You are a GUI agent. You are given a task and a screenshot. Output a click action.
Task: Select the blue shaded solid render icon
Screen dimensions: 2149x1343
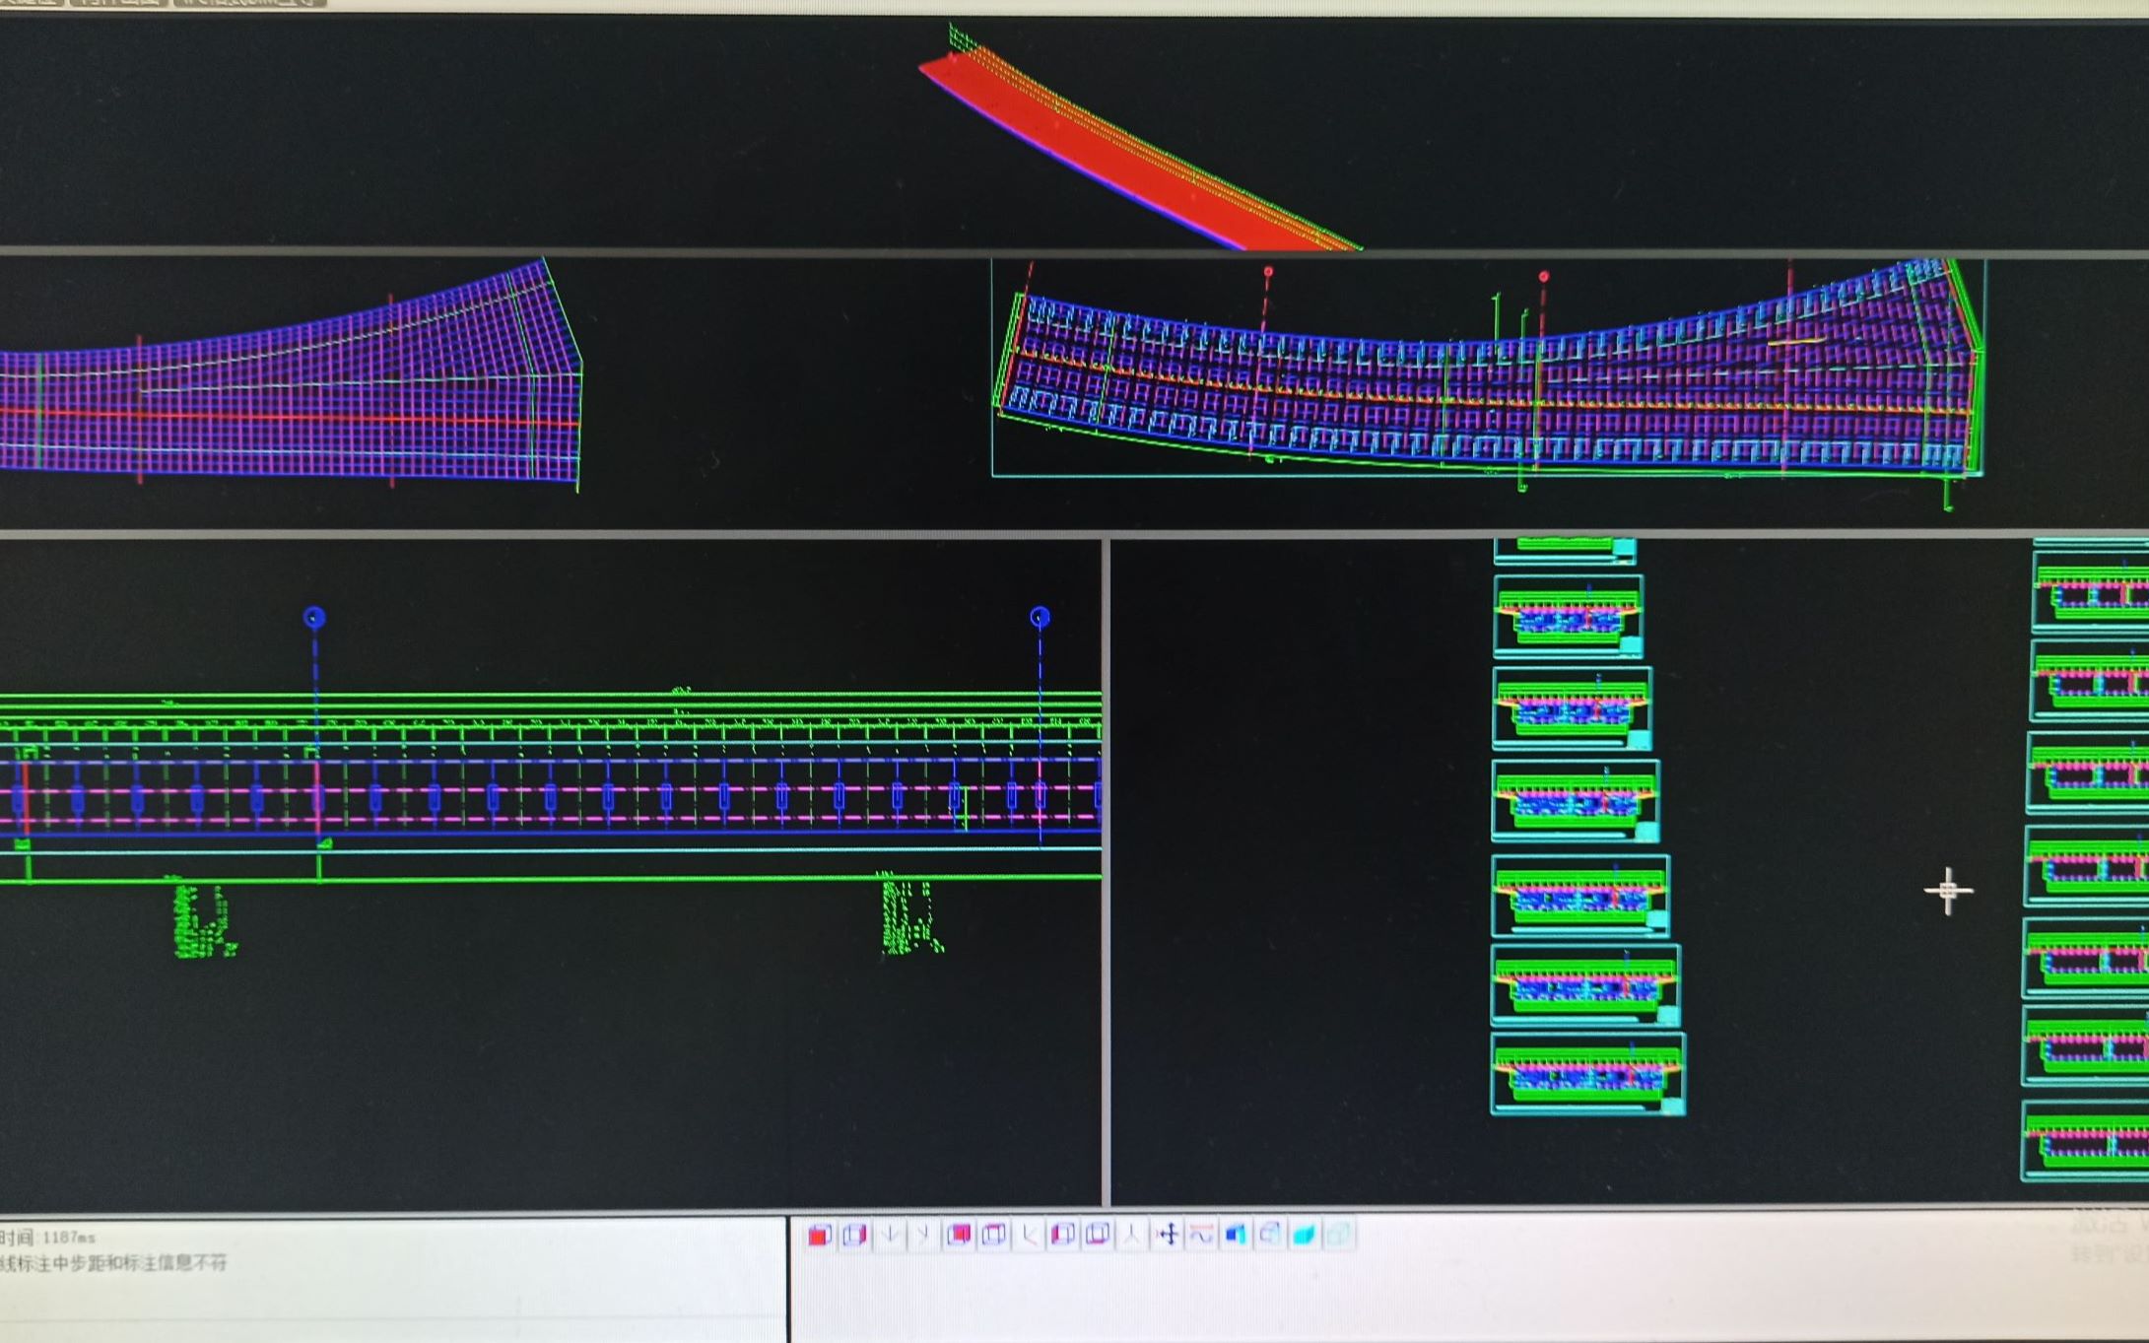[x=1236, y=1235]
